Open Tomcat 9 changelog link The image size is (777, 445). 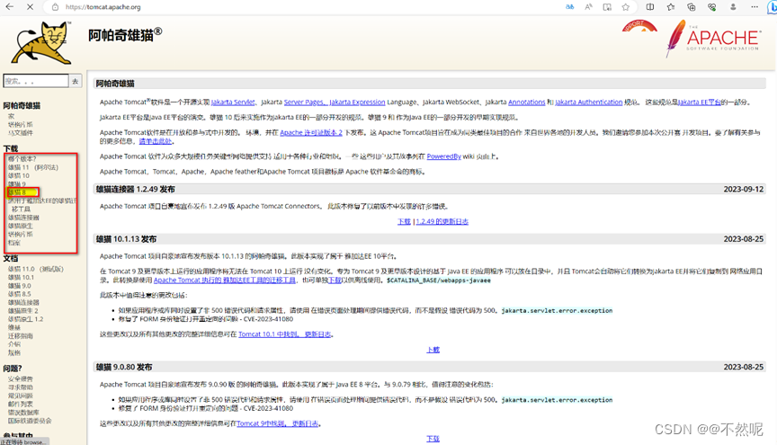[278, 423]
